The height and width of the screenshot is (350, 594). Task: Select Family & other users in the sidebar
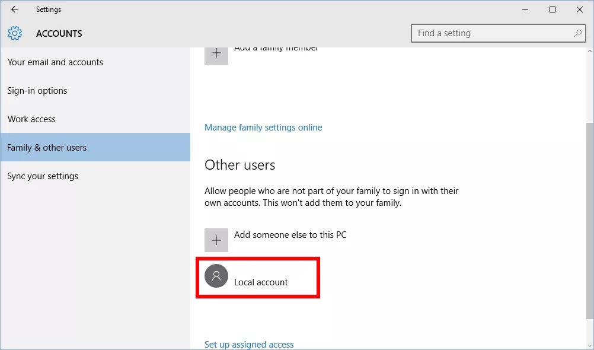47,148
